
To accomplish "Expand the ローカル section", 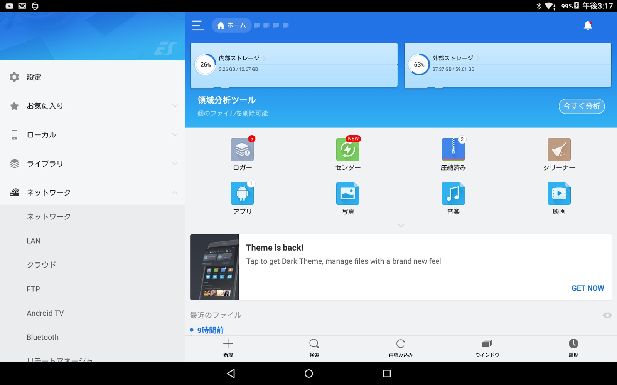I will pyautogui.click(x=175, y=135).
